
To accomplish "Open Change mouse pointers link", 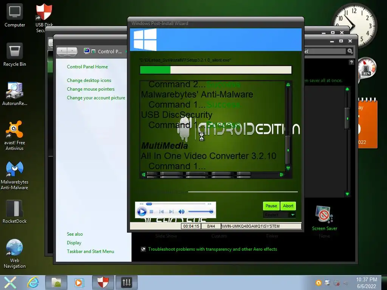I will coord(91,89).
